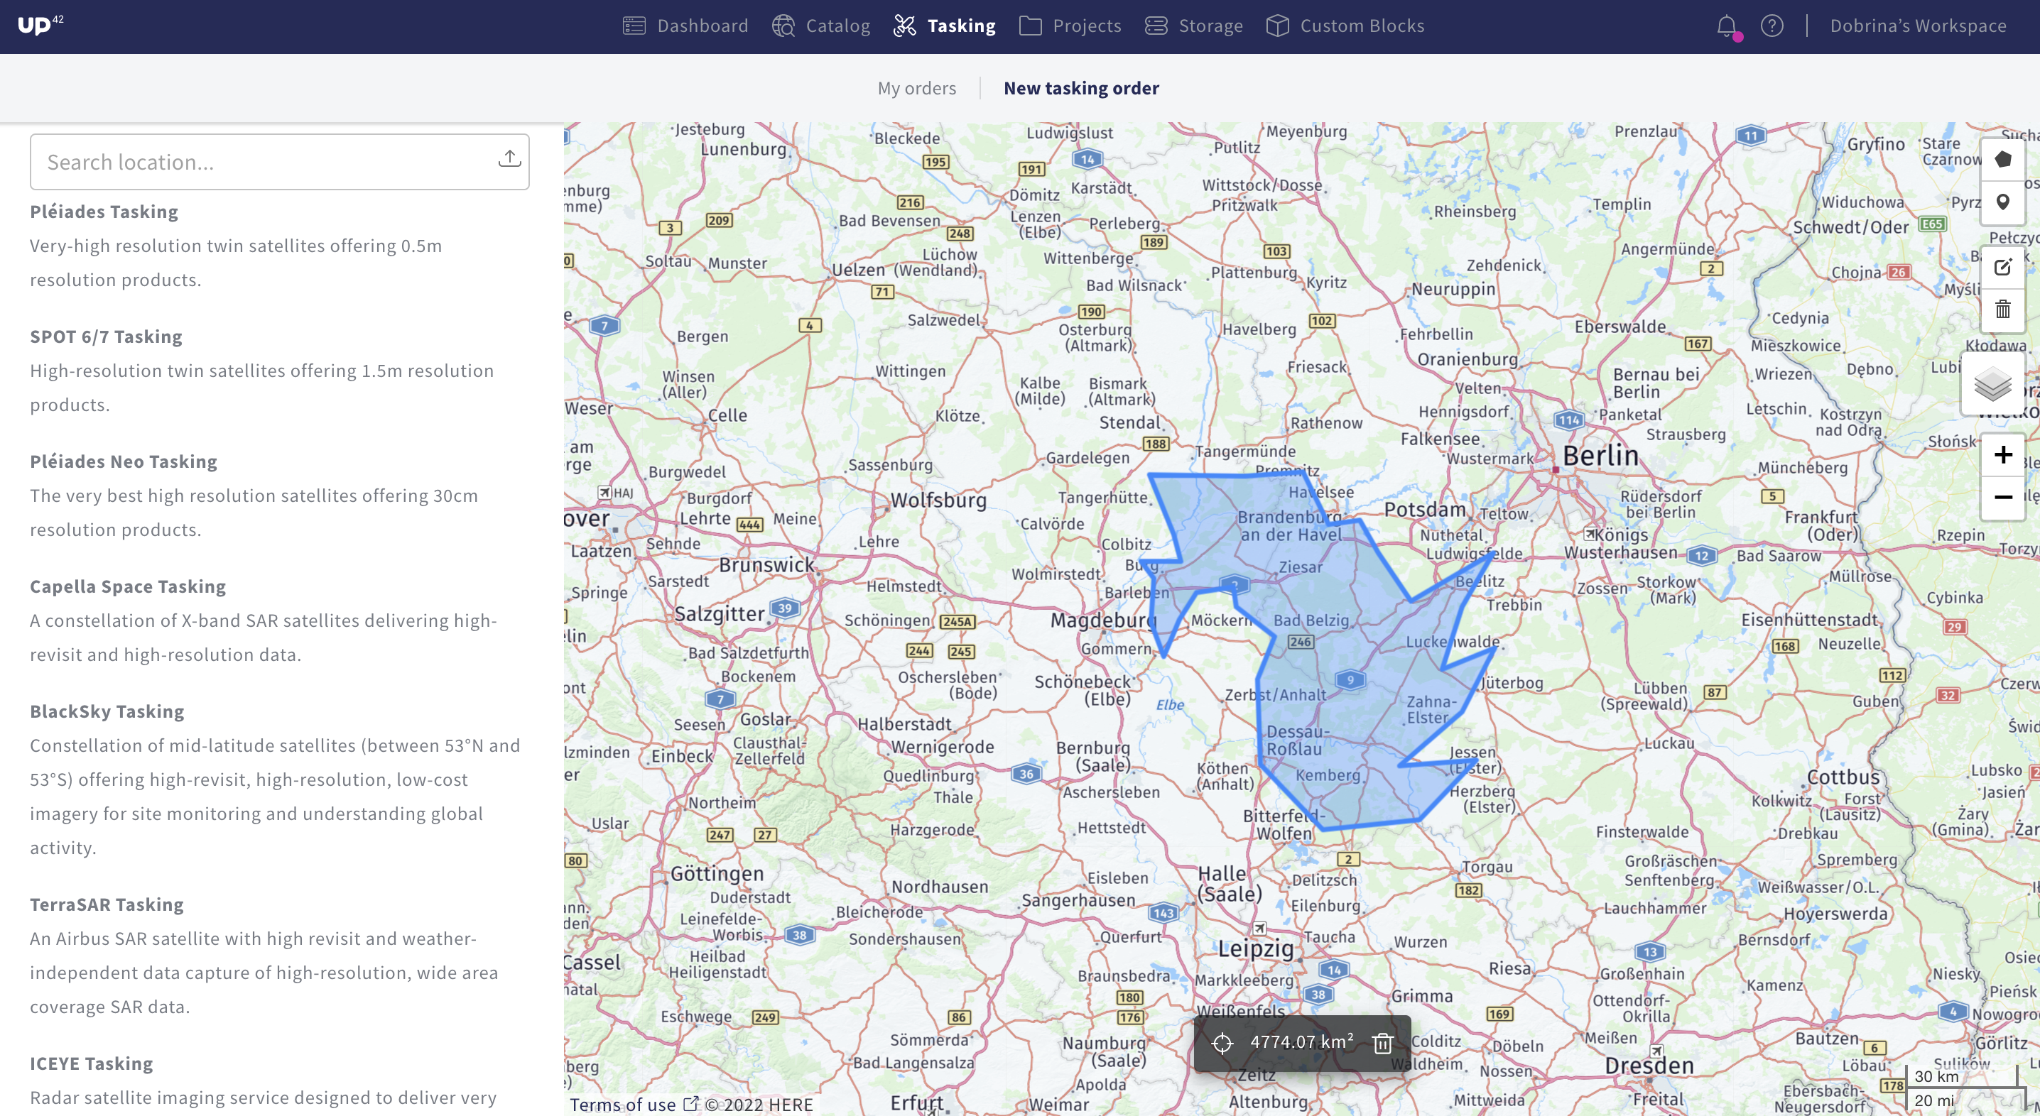Select the place marker pin tool
This screenshot has width=2040, height=1116.
click(x=2003, y=202)
